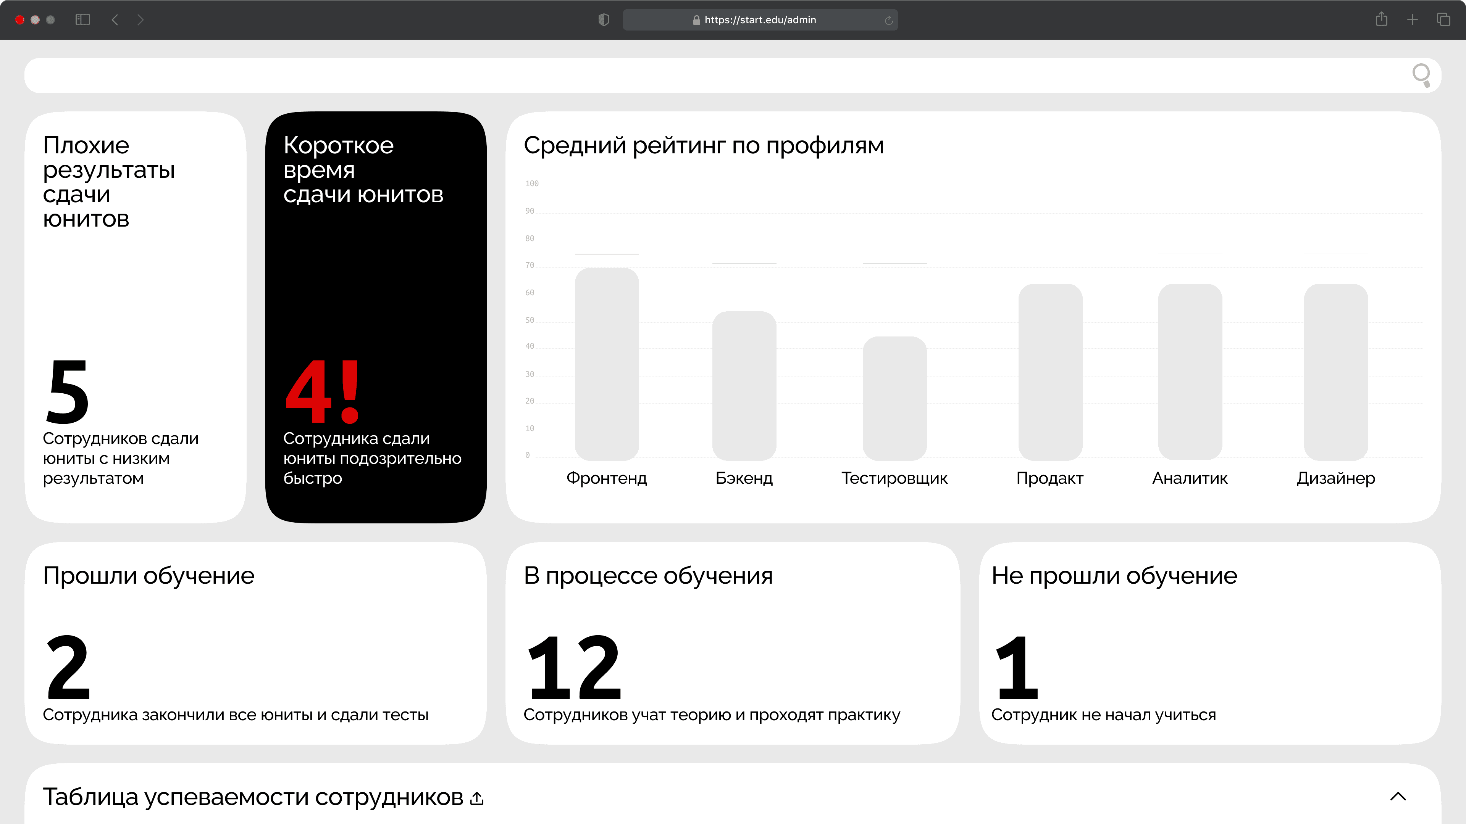Image resolution: width=1466 pixels, height=824 pixels.
Task: Select the Аналитик bar in the chart
Action: (x=1190, y=372)
